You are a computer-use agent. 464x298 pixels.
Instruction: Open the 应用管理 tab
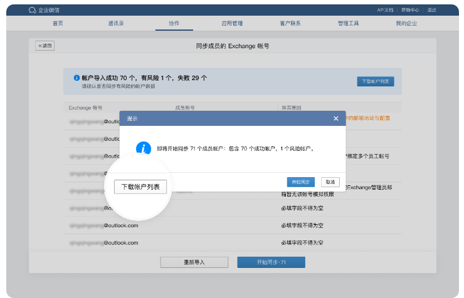pos(232,23)
